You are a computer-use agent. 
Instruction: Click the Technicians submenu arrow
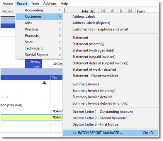pyautogui.click(x=60, y=48)
